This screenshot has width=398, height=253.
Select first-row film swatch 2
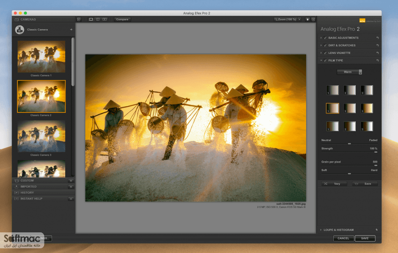(x=350, y=90)
